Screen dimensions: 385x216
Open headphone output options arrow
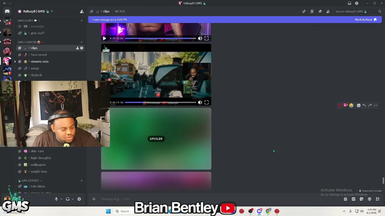(73, 199)
